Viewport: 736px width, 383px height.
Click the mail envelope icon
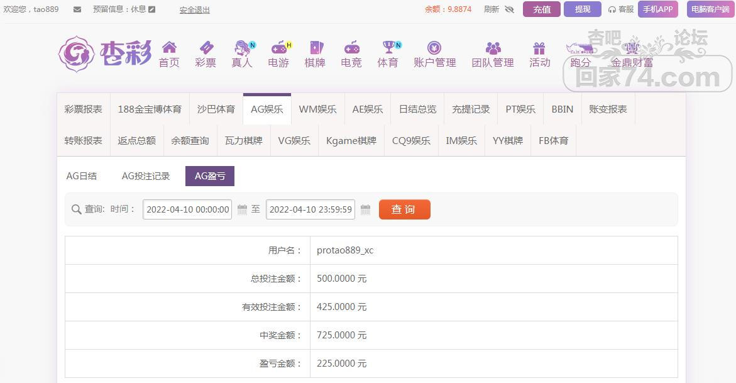(77, 9)
